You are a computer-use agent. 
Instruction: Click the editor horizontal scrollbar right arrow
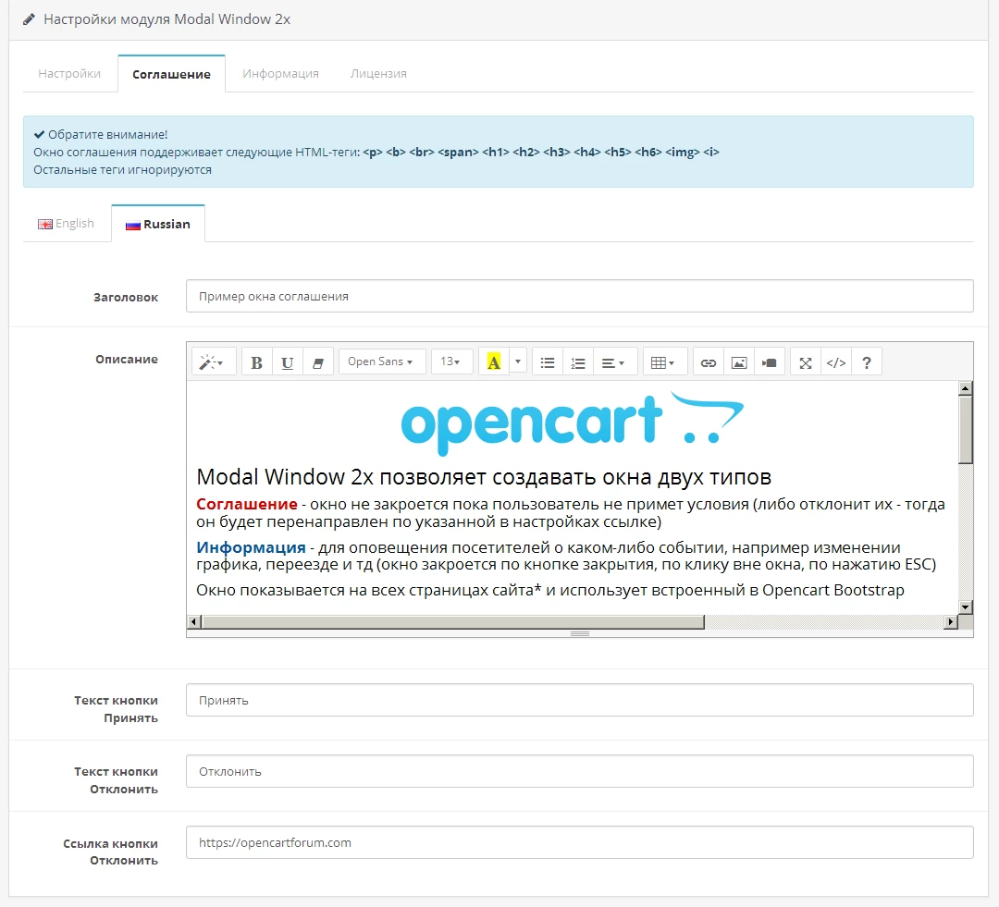coord(951,621)
